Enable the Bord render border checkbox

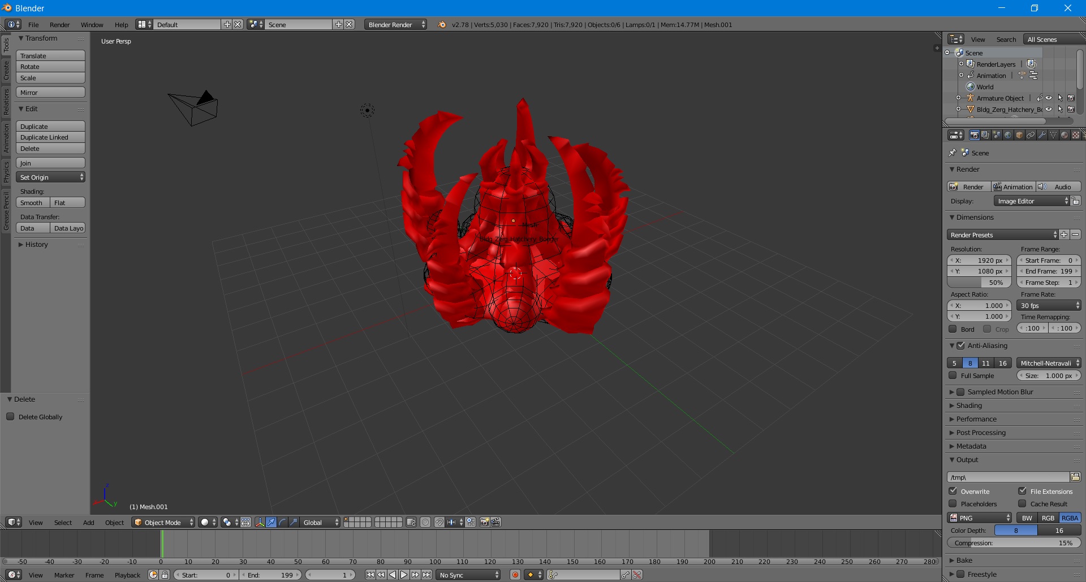953,329
